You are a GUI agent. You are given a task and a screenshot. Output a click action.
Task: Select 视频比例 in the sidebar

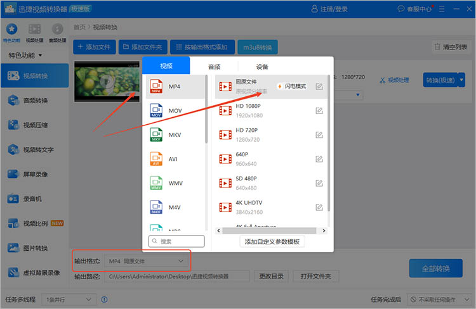tap(35, 224)
